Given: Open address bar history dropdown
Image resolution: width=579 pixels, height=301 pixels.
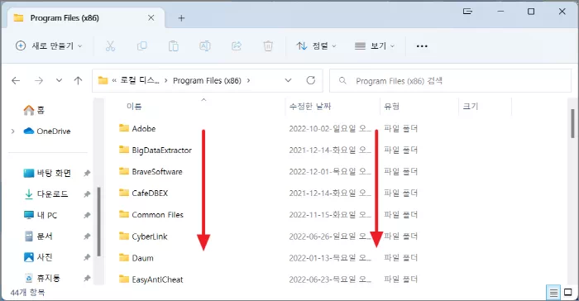Looking at the screenshot, I should (289, 80).
